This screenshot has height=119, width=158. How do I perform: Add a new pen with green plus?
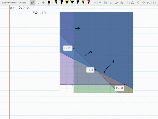[95, 3]
